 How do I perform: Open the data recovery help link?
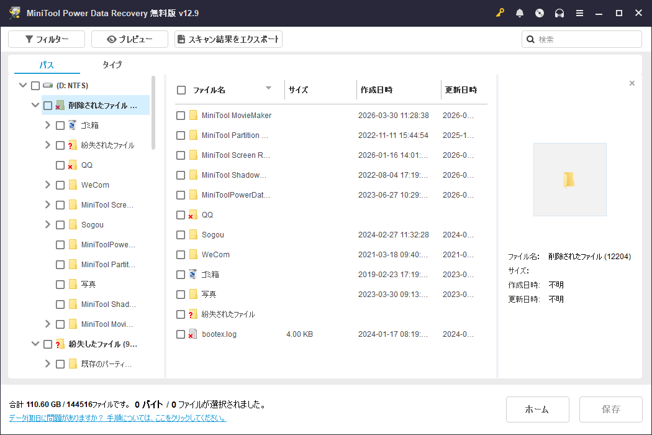118,418
